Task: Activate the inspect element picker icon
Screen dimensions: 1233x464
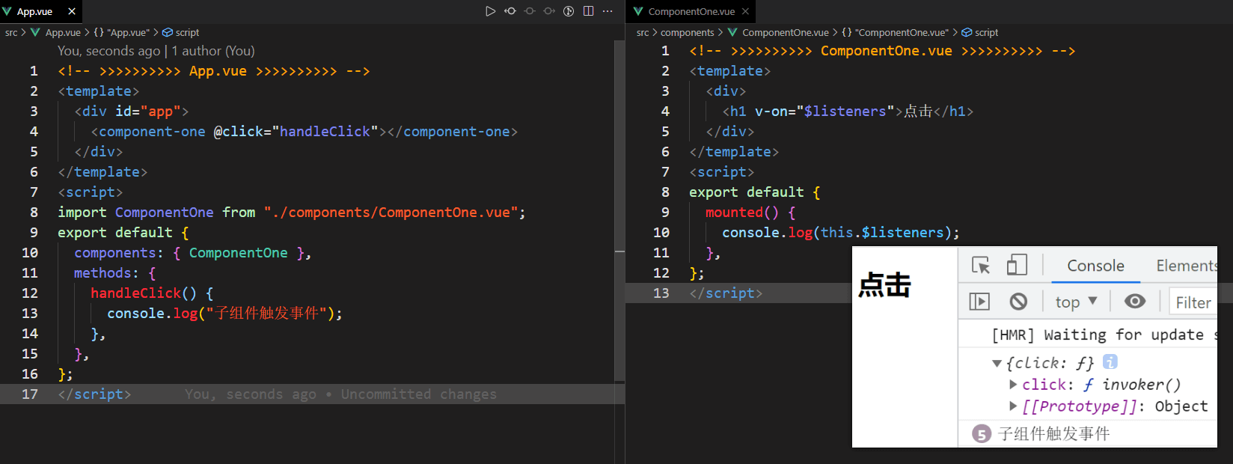Action: pyautogui.click(x=981, y=265)
